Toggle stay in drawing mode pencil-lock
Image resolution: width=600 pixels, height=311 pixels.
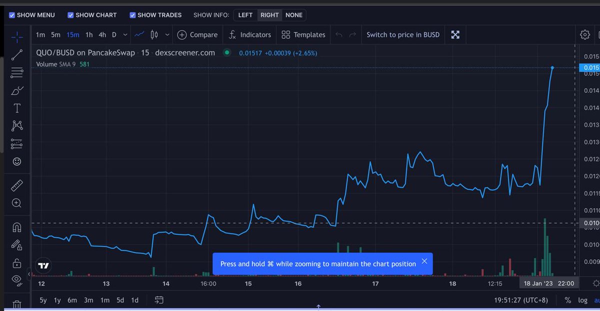point(17,245)
